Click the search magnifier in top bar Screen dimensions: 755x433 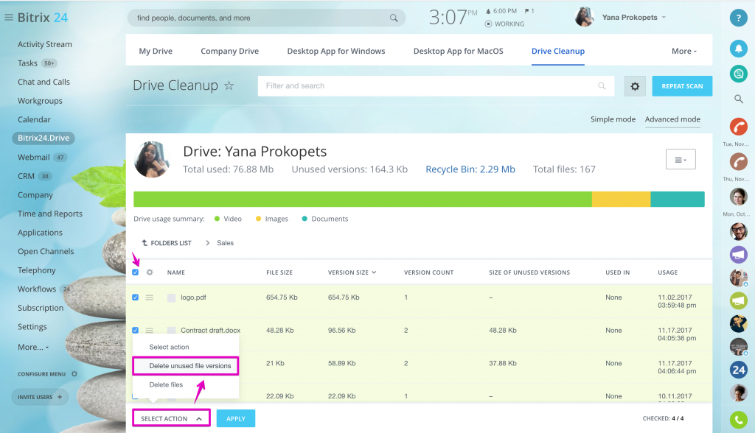(394, 18)
